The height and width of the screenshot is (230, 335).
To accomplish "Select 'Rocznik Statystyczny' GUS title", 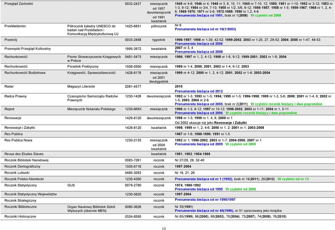I will pos(21,185).
